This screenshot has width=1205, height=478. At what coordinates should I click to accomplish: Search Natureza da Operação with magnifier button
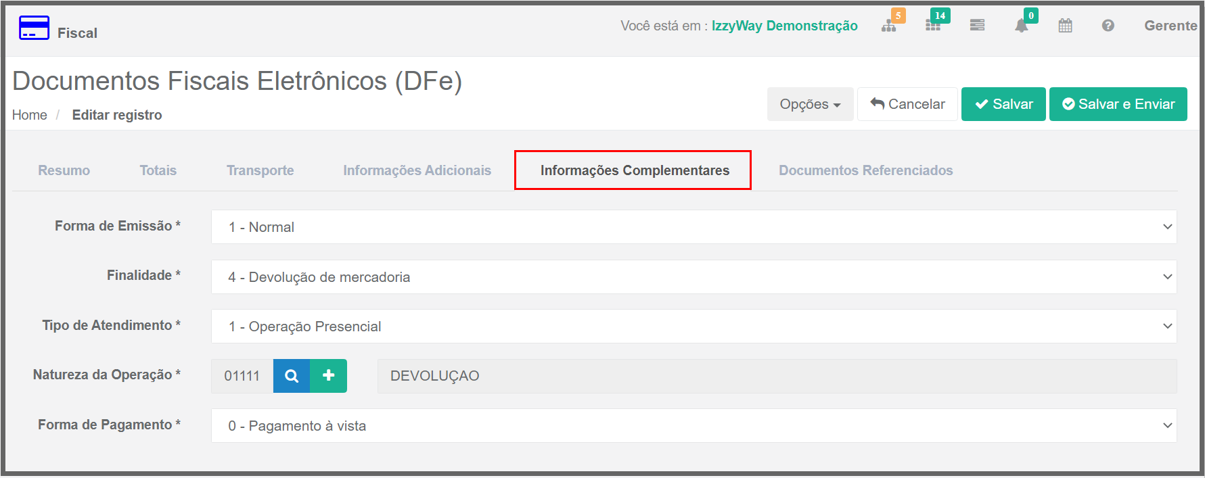[x=292, y=376]
